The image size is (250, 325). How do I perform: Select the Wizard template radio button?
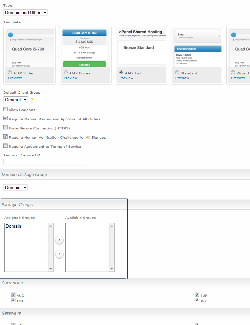(233, 72)
